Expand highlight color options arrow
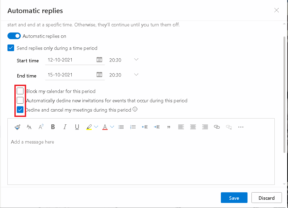This screenshot has height=208, width=288. (x=96, y=127)
